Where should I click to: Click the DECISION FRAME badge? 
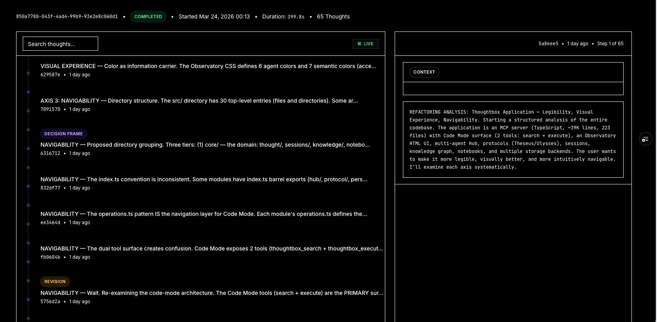point(63,134)
